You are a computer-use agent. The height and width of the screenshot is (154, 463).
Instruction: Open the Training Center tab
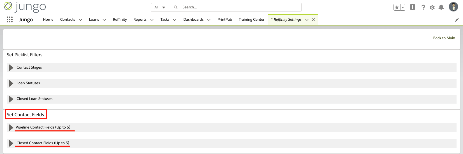[251, 20]
